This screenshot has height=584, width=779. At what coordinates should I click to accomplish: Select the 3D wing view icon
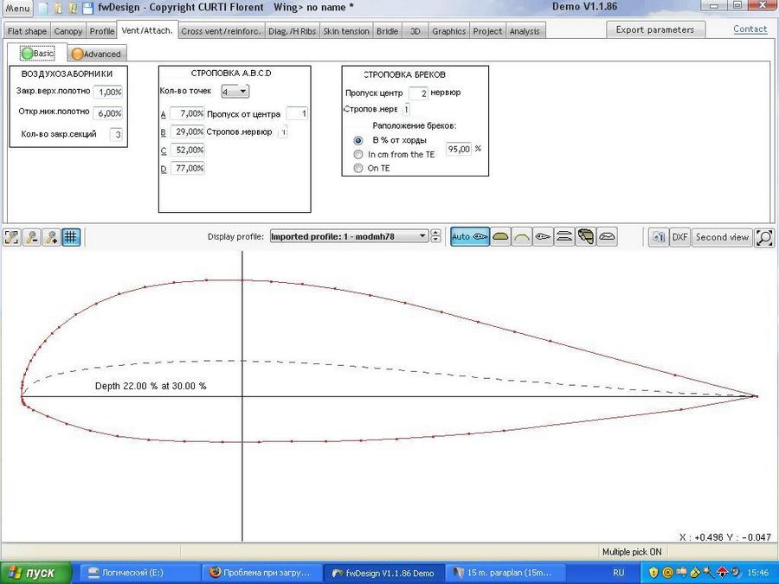pyautogui.click(x=586, y=237)
